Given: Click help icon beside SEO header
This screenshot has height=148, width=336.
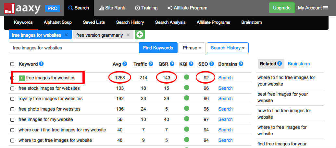Looking at the screenshot, I should 212,64.
